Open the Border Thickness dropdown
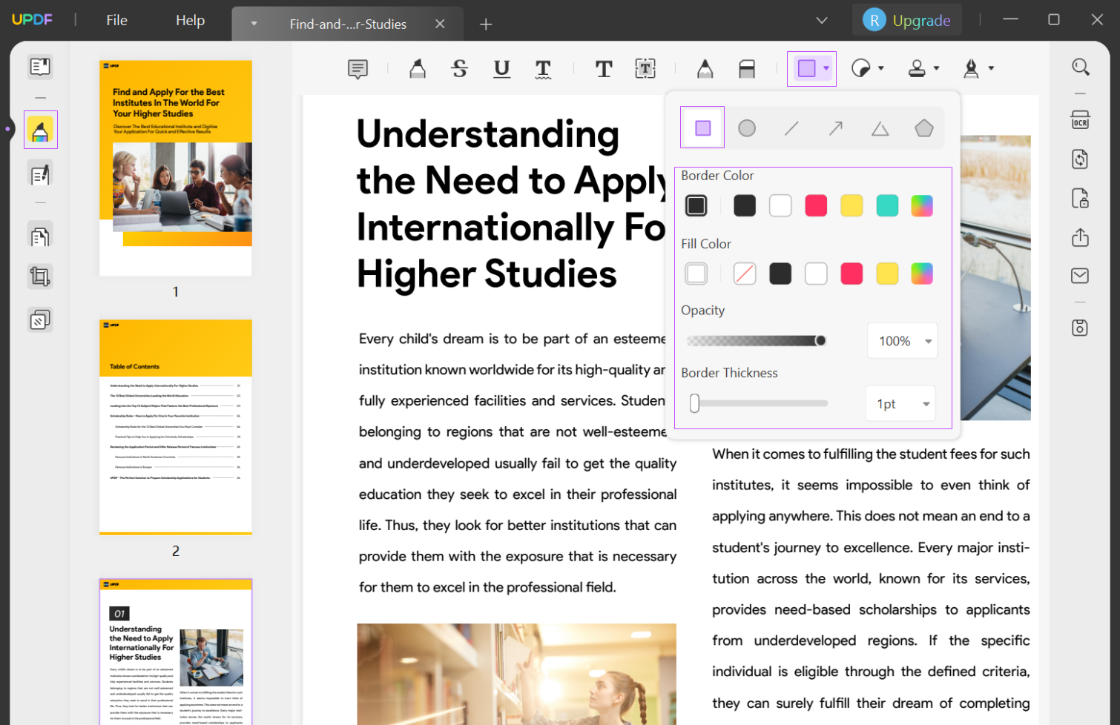This screenshot has height=725, width=1120. coord(925,403)
